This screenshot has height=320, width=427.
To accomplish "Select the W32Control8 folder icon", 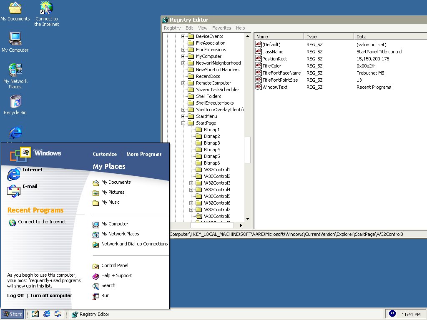I will [x=199, y=216].
